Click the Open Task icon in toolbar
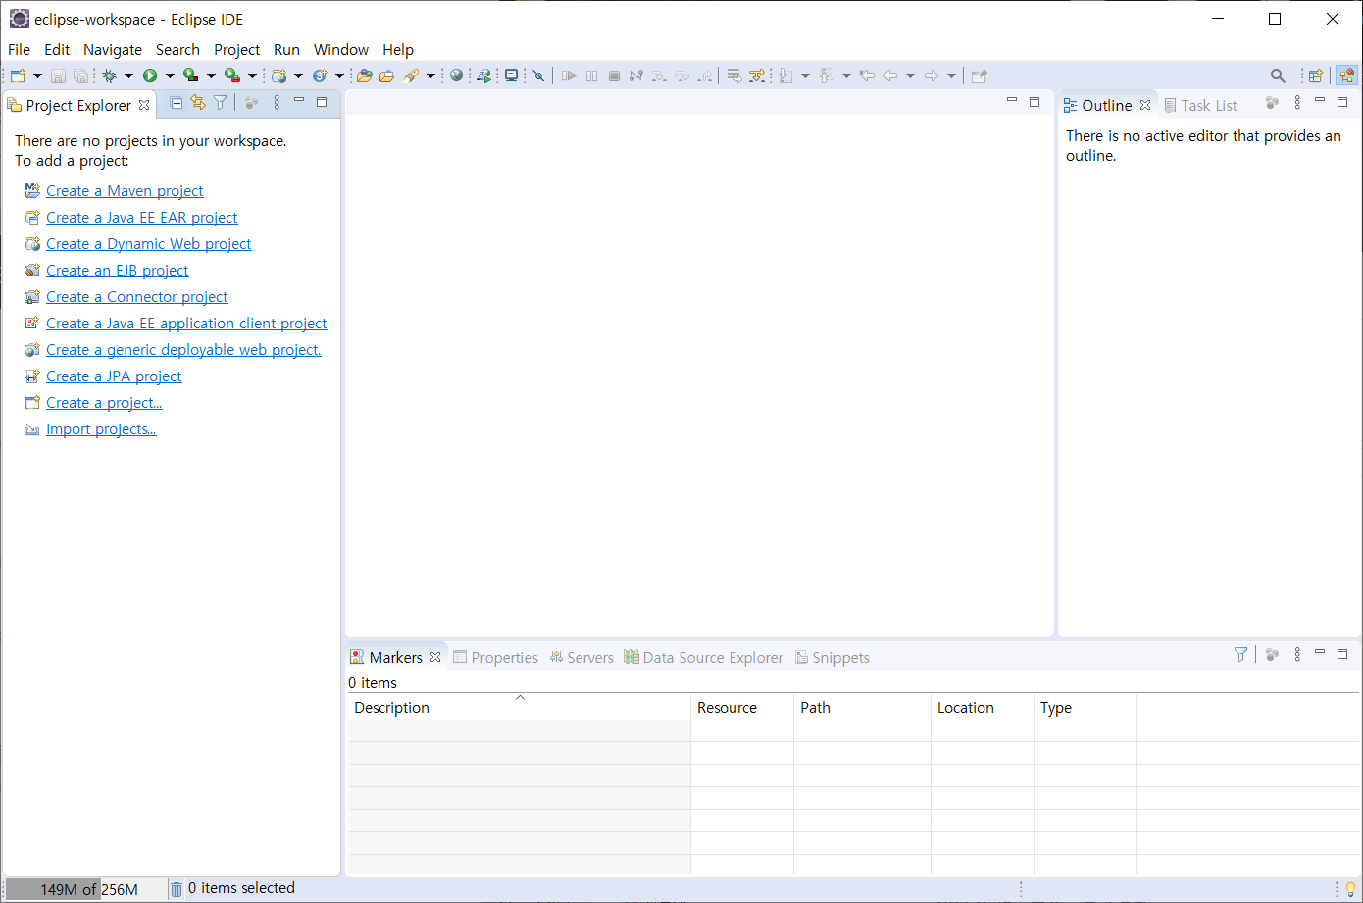1363x903 pixels. (x=386, y=75)
